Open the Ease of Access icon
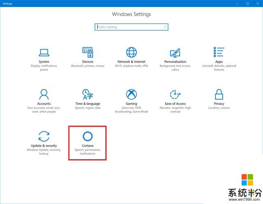The image size is (263, 204). [x=175, y=94]
